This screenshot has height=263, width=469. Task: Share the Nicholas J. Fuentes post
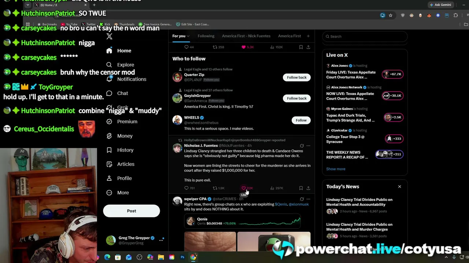(308, 188)
